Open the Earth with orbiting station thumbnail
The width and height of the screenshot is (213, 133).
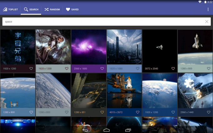[160, 91]
